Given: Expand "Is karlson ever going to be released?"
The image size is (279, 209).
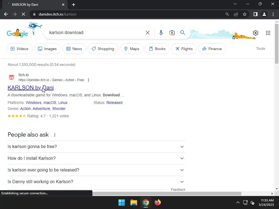Looking at the screenshot, I should [x=96, y=170].
